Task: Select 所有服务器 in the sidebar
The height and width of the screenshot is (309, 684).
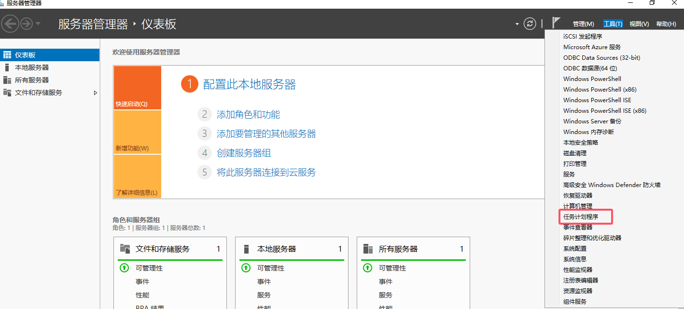Action: point(50,80)
